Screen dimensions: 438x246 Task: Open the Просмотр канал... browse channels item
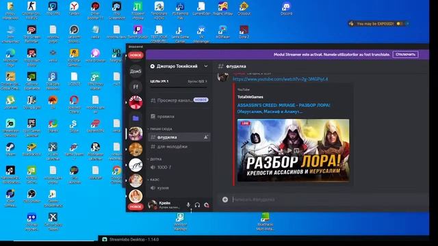tap(179, 100)
